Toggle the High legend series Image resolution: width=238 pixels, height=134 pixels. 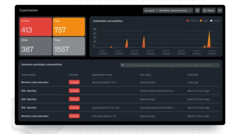(x=204, y=21)
